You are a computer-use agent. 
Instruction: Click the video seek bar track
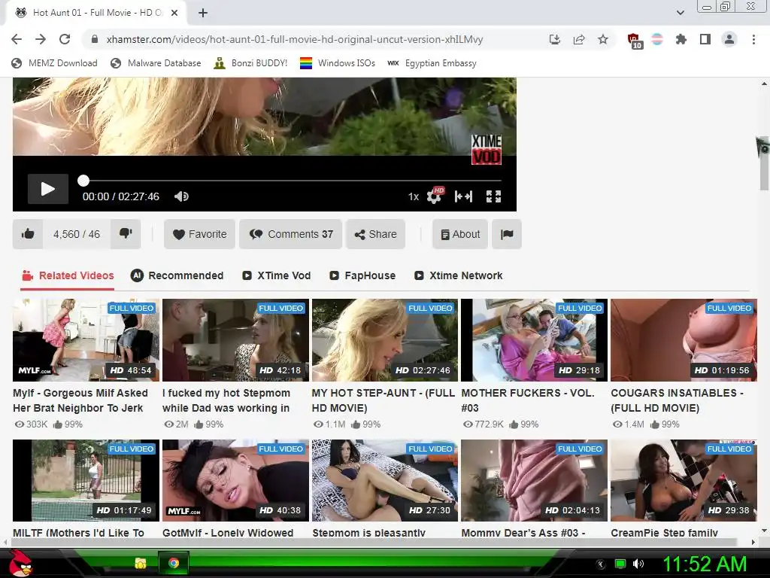[293, 181]
